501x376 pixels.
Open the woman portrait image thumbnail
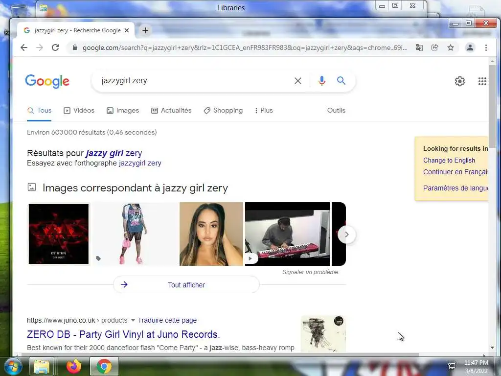[x=211, y=234]
